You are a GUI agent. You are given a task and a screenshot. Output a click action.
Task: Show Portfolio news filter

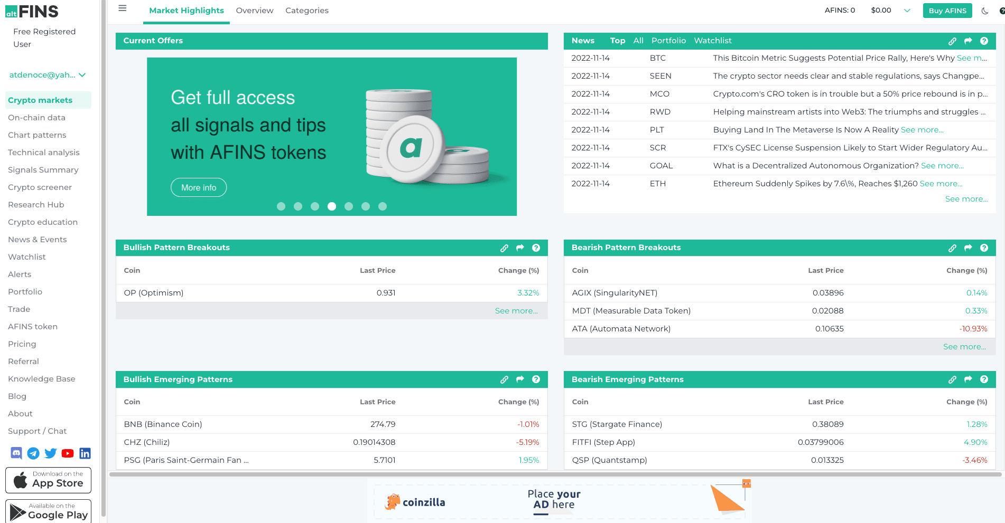668,41
